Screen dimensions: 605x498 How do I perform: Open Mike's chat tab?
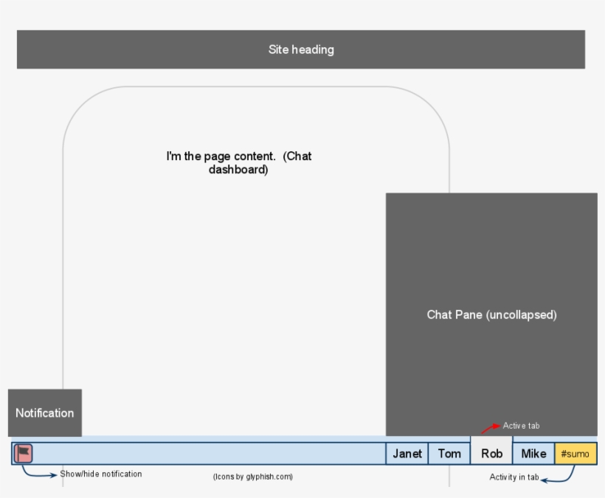pyautogui.click(x=533, y=453)
